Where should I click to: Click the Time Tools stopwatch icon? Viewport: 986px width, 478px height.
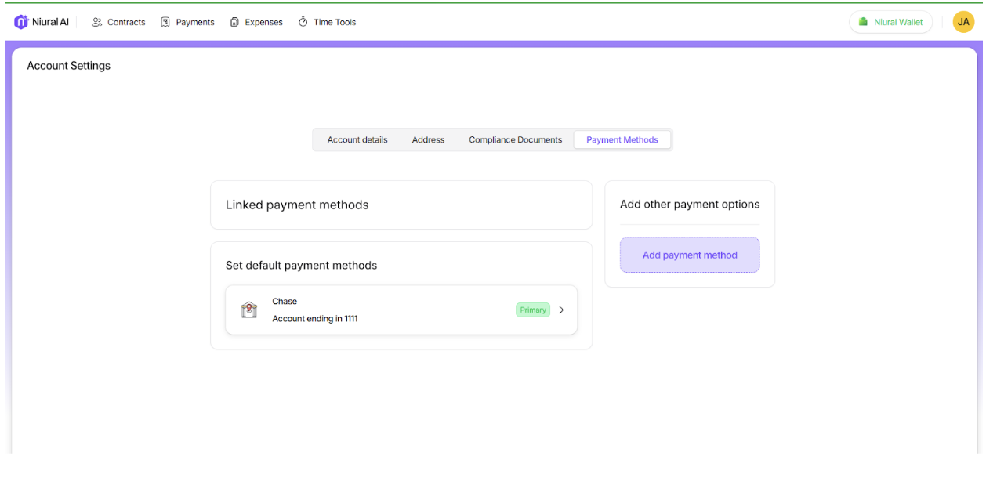(x=303, y=22)
